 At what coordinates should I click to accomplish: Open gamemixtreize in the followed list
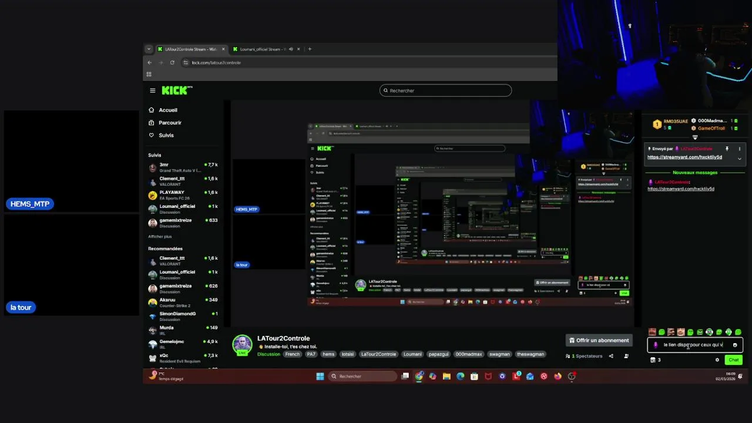click(183, 223)
